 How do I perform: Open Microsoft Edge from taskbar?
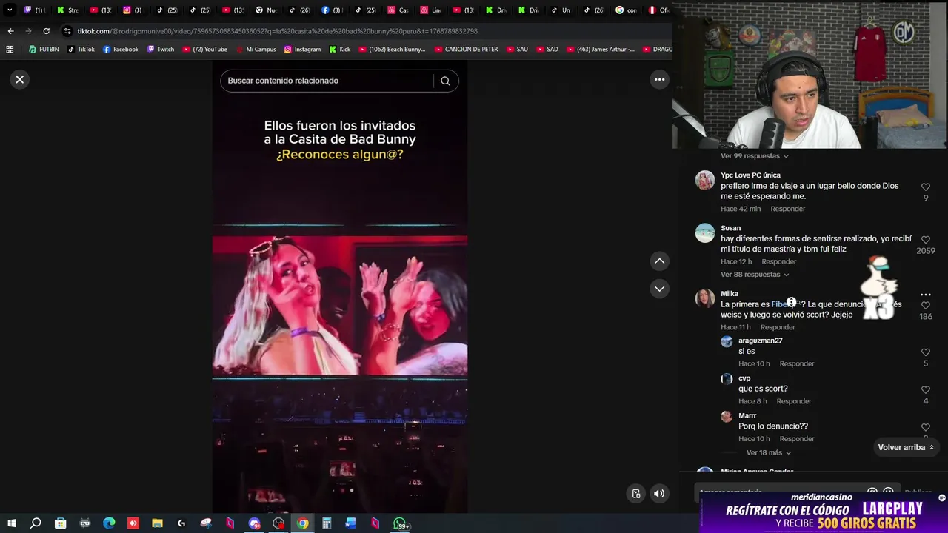tap(109, 523)
